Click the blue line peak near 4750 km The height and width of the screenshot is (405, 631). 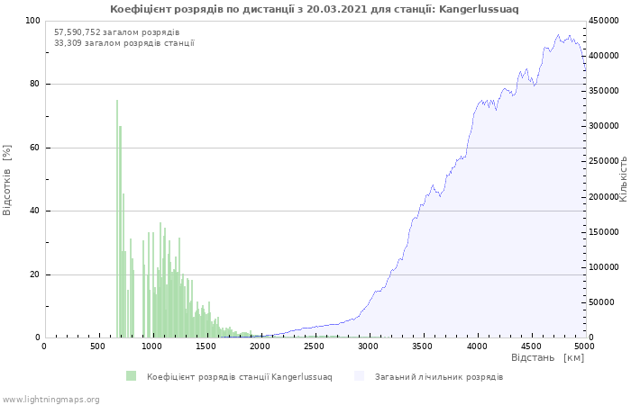[x=558, y=36]
